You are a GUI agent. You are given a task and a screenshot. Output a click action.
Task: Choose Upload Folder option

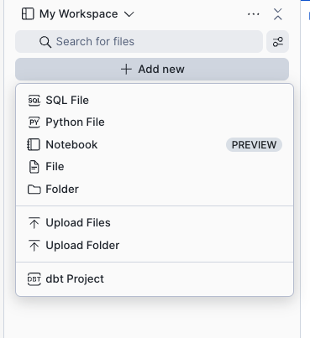155,246
